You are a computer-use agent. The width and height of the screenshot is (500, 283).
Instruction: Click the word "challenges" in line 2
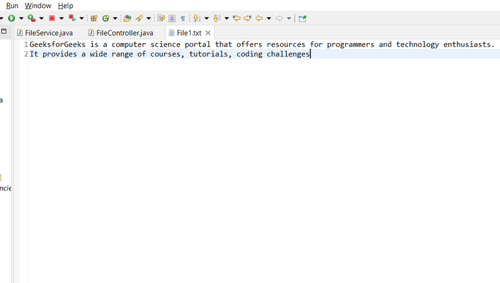coord(288,54)
